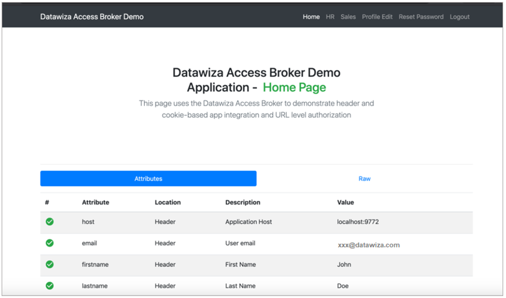The image size is (506, 298).
Task: Click the Attribute column header
Action: click(x=95, y=203)
